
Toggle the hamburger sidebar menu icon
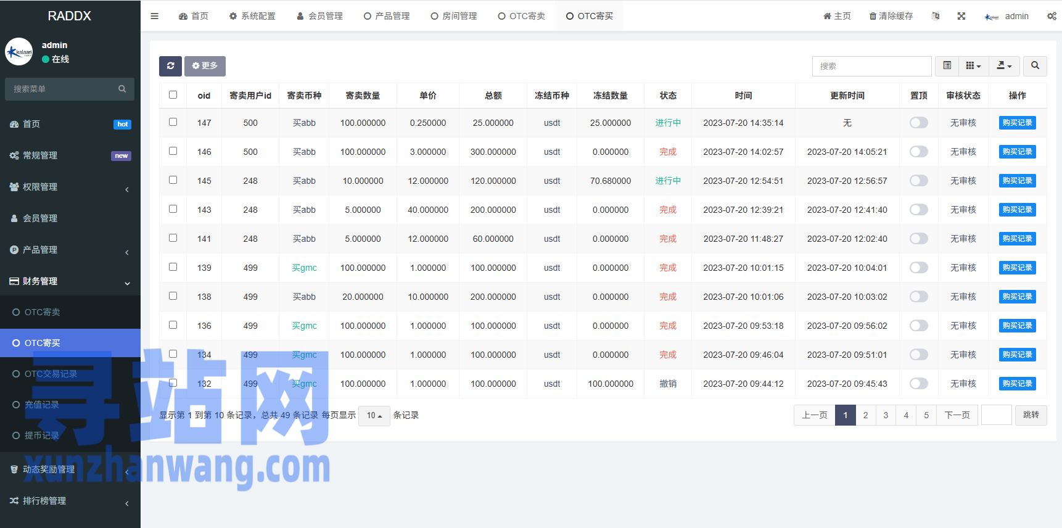click(x=154, y=16)
